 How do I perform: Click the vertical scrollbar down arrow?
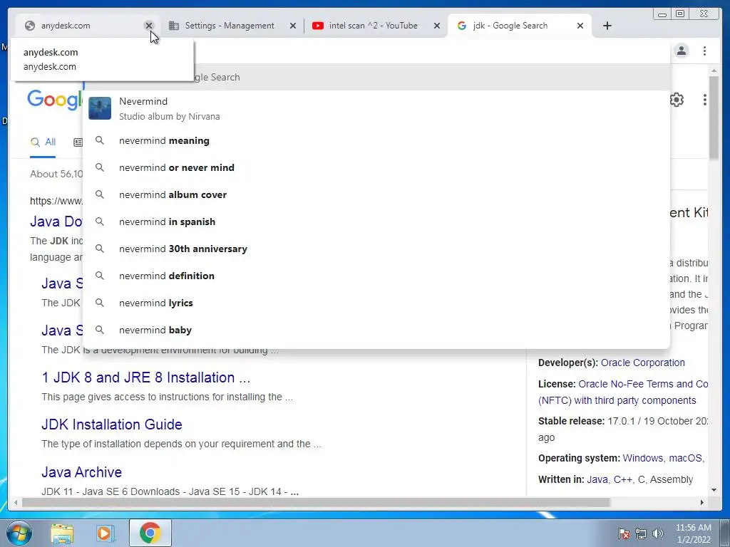pos(714,490)
